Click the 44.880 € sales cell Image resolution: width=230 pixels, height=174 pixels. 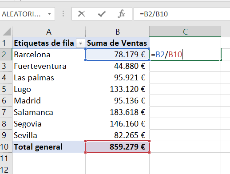click(117, 66)
